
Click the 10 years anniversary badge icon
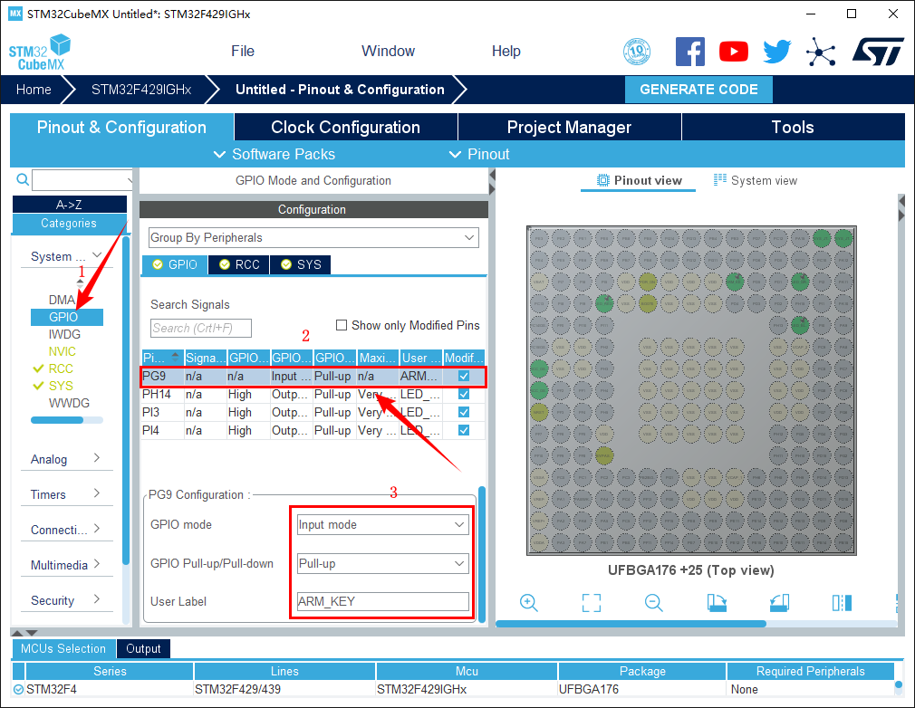(637, 52)
